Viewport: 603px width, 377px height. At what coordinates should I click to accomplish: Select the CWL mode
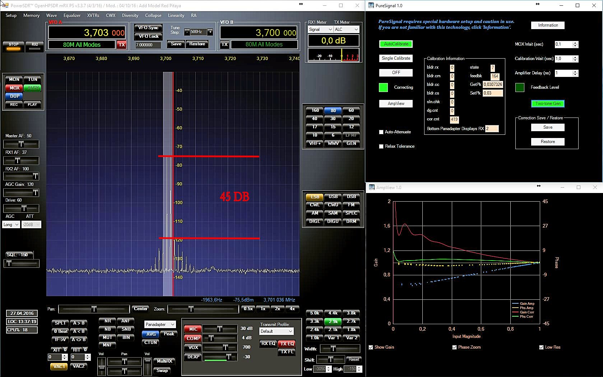pos(315,205)
